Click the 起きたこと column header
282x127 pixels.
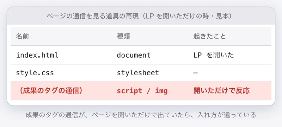209,37
